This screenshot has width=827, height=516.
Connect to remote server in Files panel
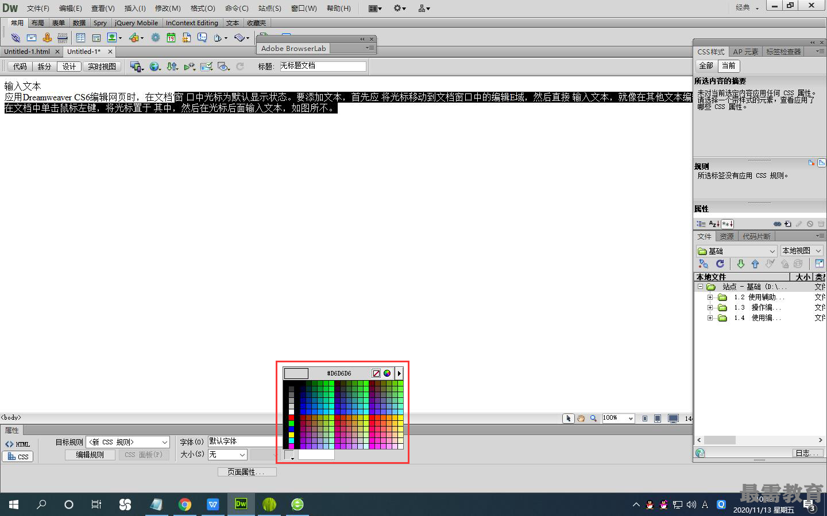[x=703, y=264]
